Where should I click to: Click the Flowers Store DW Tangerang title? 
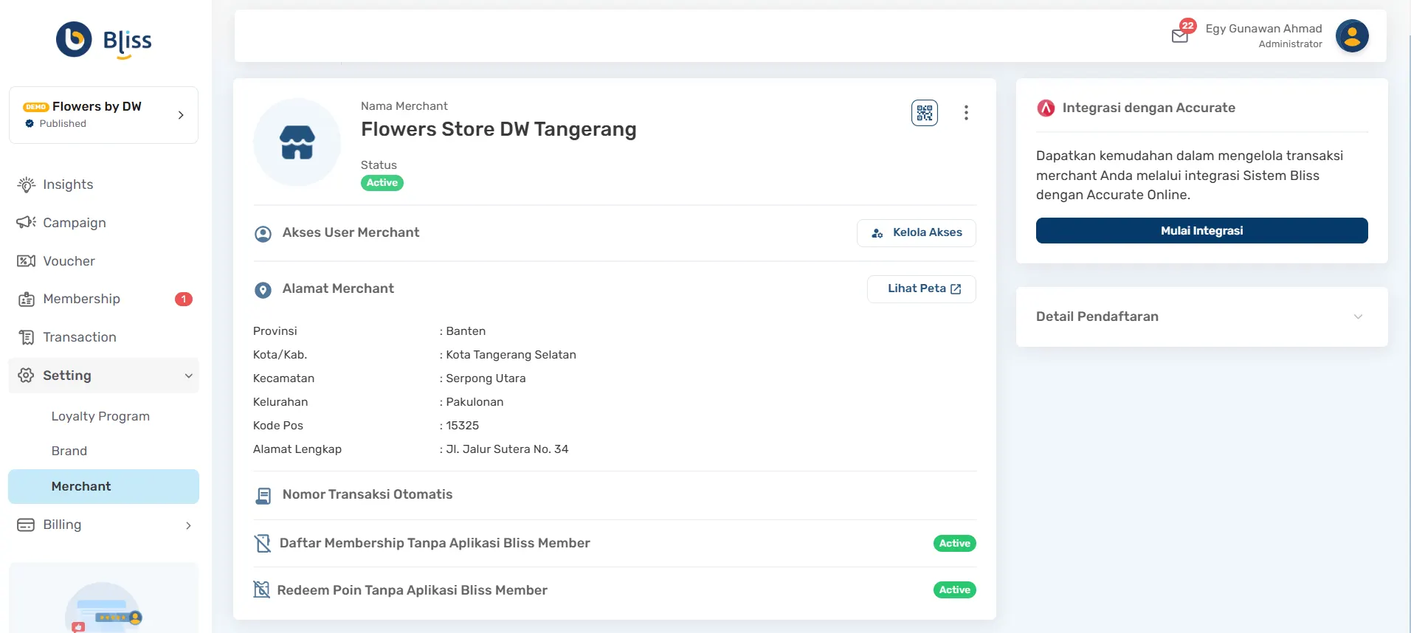point(499,129)
